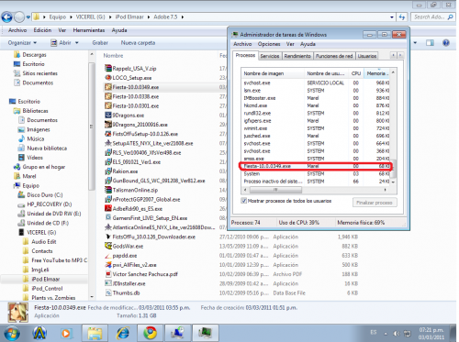Toggle 'Mostrar procesos de todos los usuarios' checkbox
Viewport: 459px width, 342px height.
click(x=244, y=201)
